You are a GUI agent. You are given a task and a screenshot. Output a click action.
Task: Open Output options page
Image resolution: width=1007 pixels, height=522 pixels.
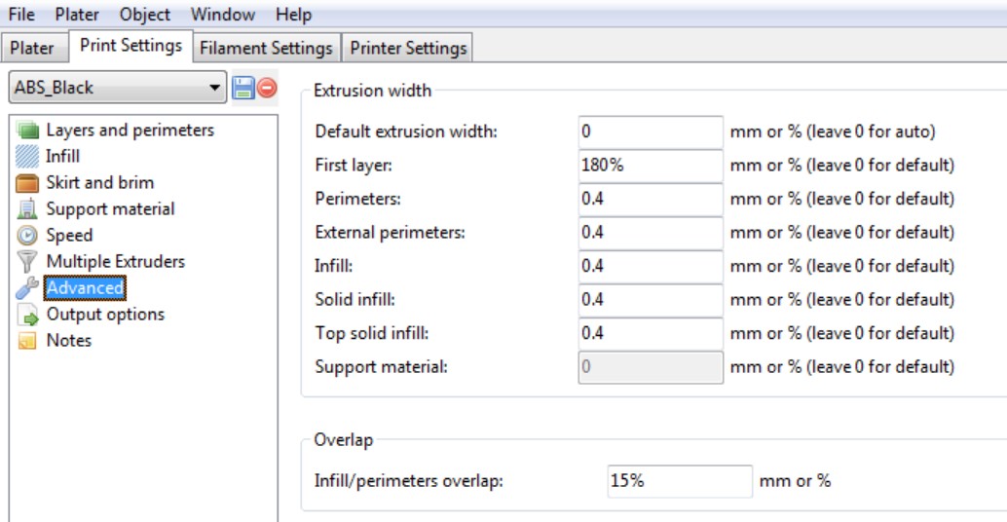pyautogui.click(x=105, y=315)
